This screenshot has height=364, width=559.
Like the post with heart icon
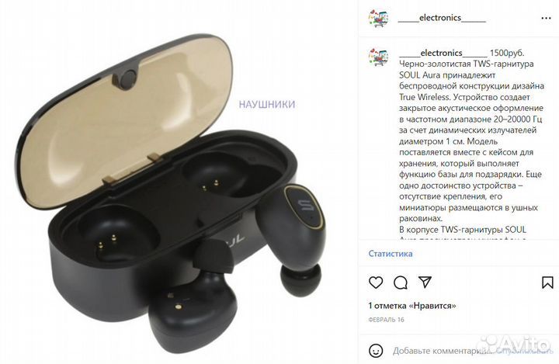pos(376,283)
